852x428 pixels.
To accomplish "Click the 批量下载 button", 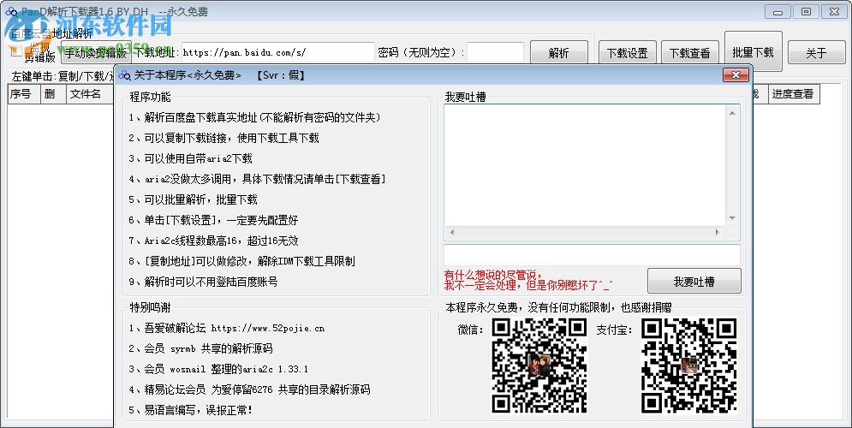I will [754, 51].
